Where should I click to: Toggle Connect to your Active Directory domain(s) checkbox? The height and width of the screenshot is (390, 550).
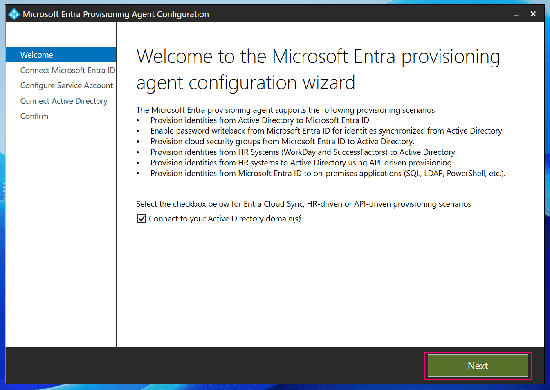coord(141,219)
